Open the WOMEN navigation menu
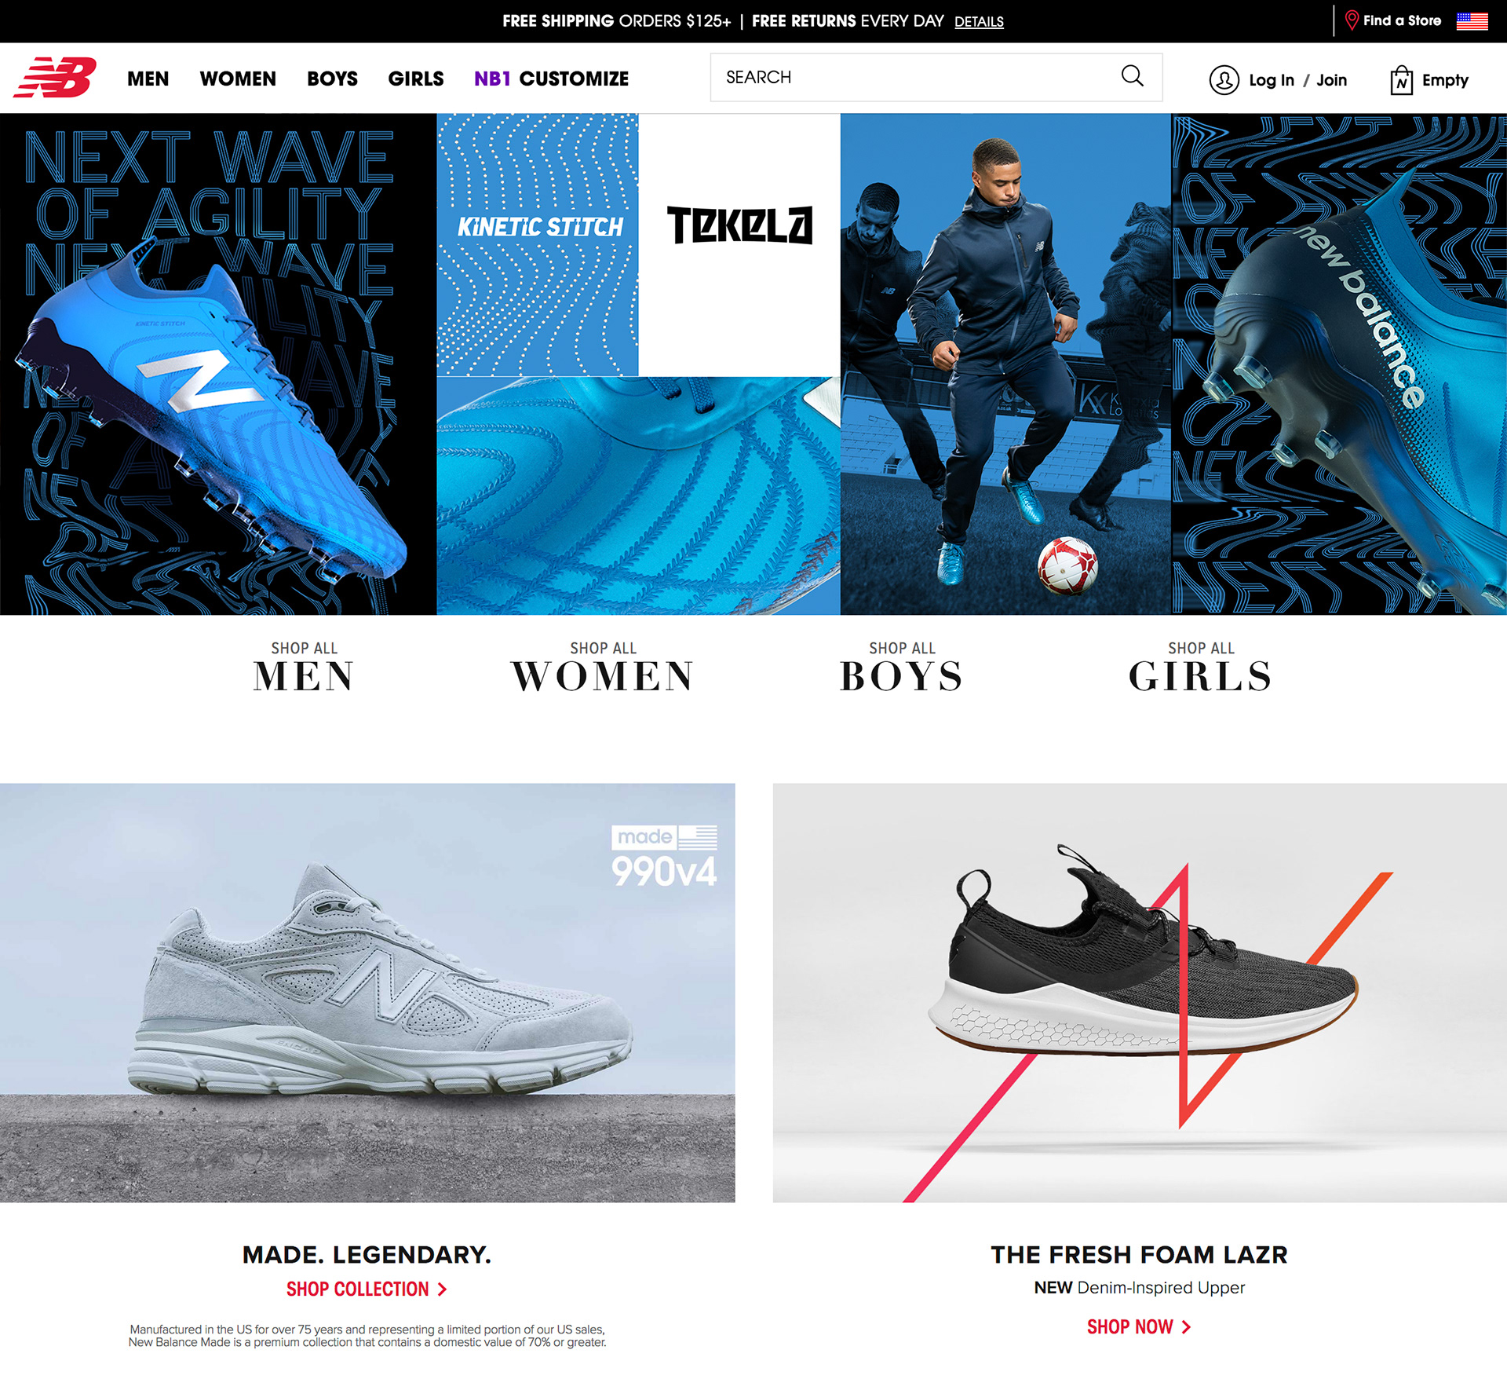 [x=238, y=79]
